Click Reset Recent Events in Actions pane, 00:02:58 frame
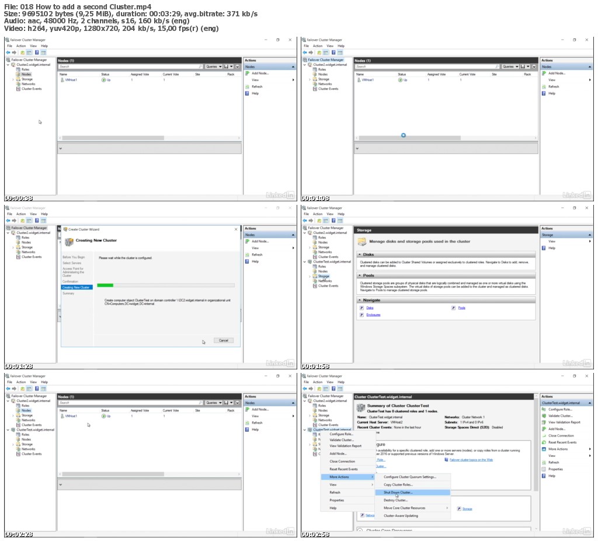 562,442
